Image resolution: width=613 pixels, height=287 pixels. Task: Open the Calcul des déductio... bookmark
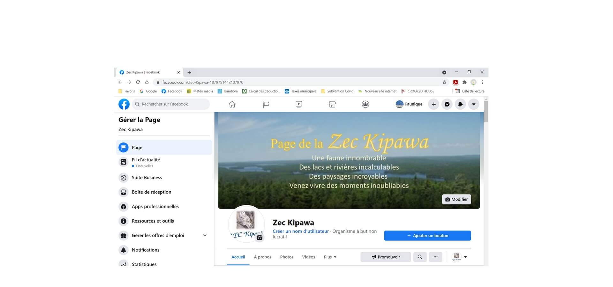point(261,91)
